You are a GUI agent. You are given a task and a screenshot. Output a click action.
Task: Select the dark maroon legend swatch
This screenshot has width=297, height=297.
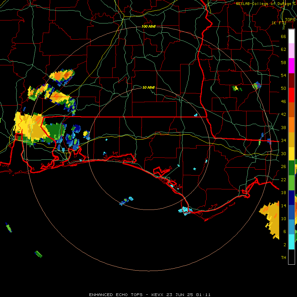point(291,80)
